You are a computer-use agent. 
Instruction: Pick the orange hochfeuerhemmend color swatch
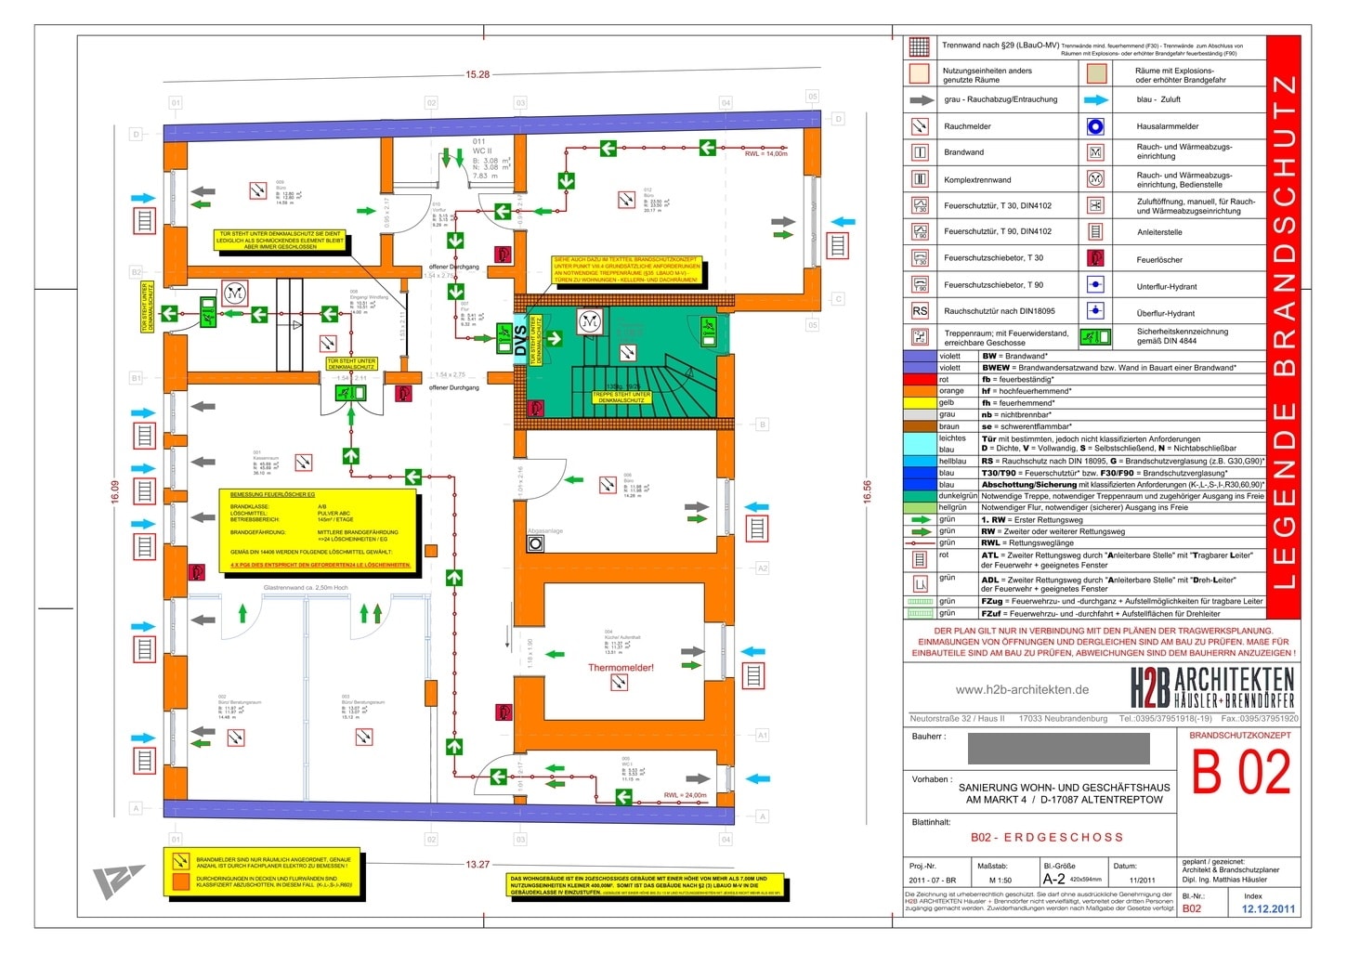coord(920,391)
